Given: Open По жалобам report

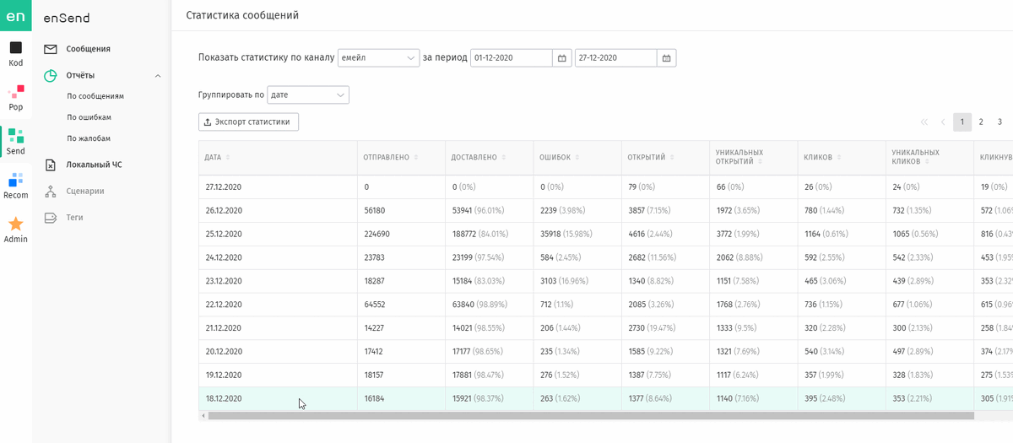Looking at the screenshot, I should pos(89,138).
